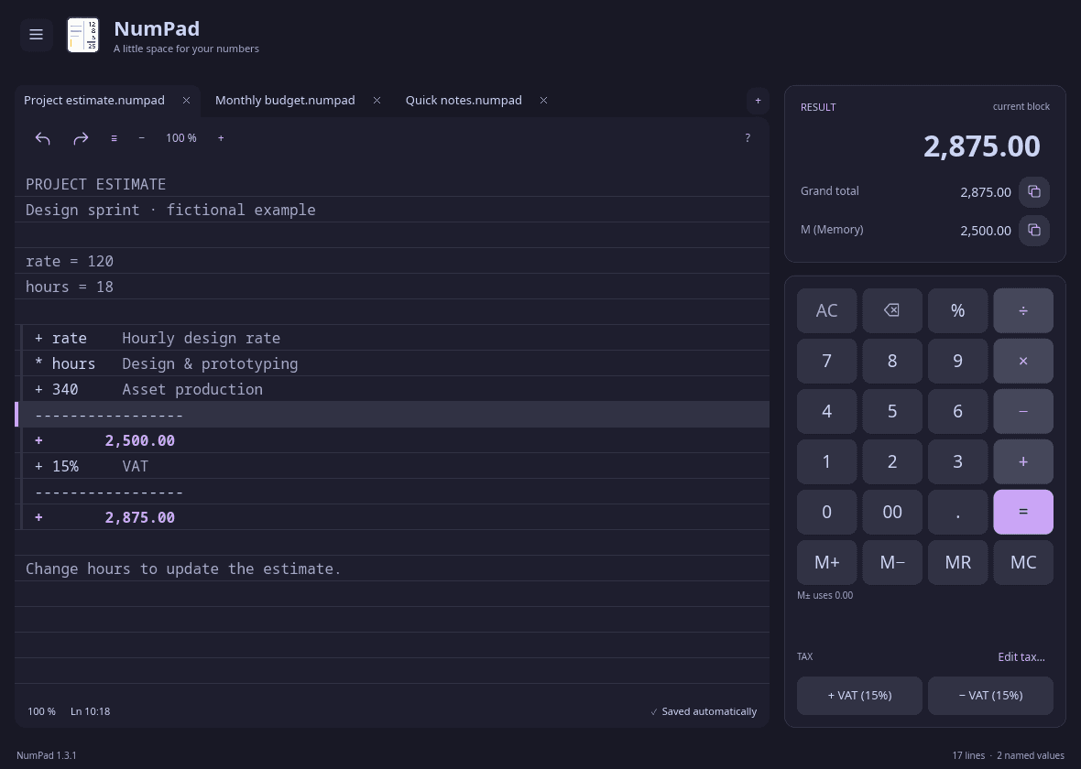Click the '* hours Design & prototyping' line
Image resolution: width=1081 pixels, height=769 pixels.
[x=391, y=363]
